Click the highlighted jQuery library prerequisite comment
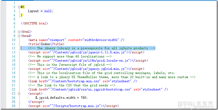Image resolution: width=218 pixels, height=110 pixels. 92,48
